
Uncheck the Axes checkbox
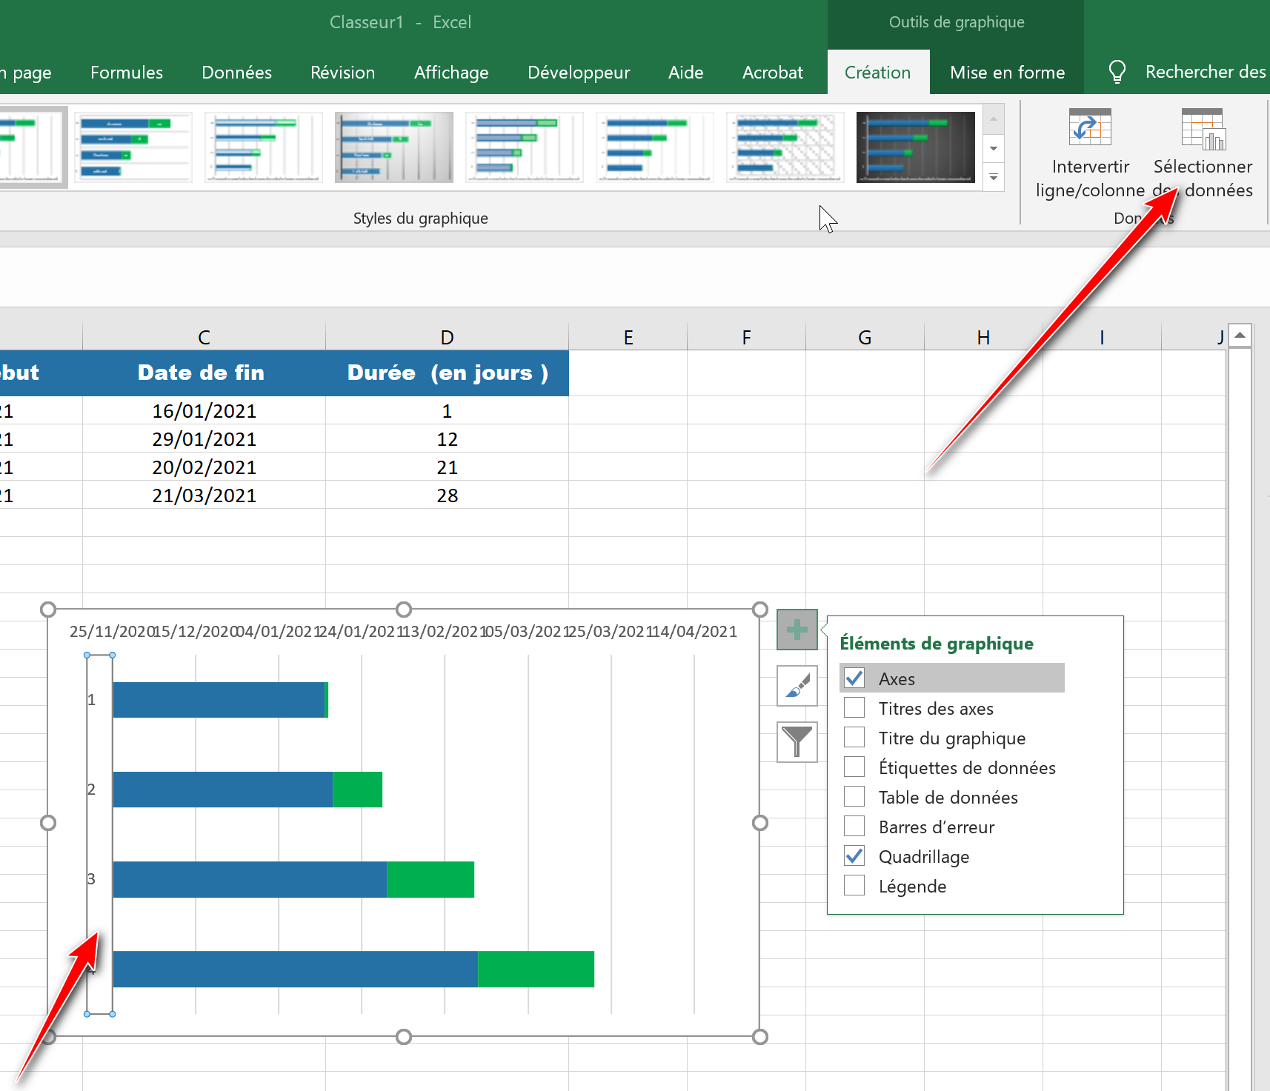click(x=854, y=678)
